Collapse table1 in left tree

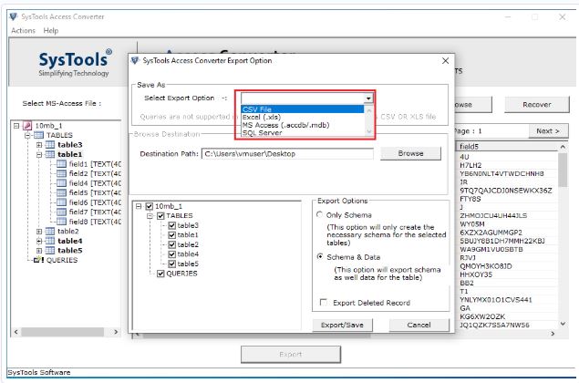click(x=39, y=154)
